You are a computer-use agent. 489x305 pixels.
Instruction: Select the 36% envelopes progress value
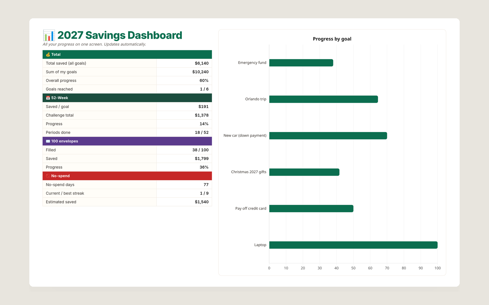[x=204, y=167]
